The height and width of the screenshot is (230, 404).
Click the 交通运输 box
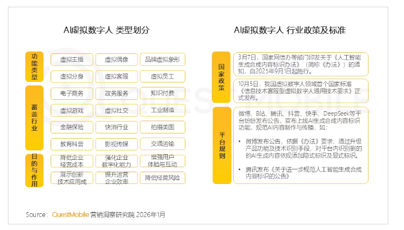click(x=162, y=144)
